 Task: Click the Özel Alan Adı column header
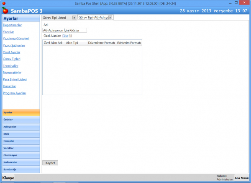point(53,43)
